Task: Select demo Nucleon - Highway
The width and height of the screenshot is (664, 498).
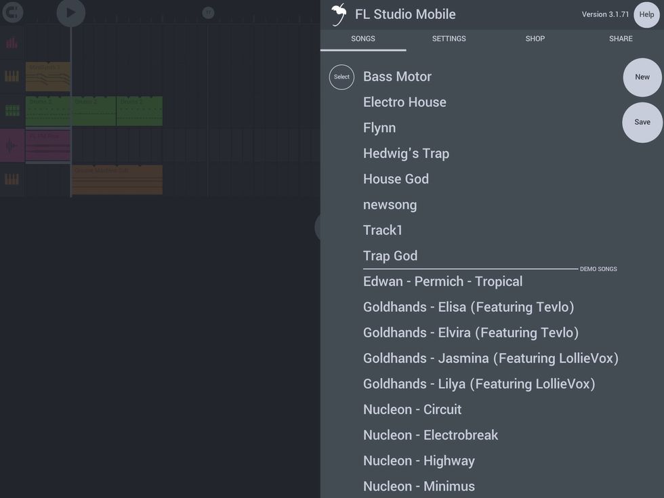Action: pos(419,461)
